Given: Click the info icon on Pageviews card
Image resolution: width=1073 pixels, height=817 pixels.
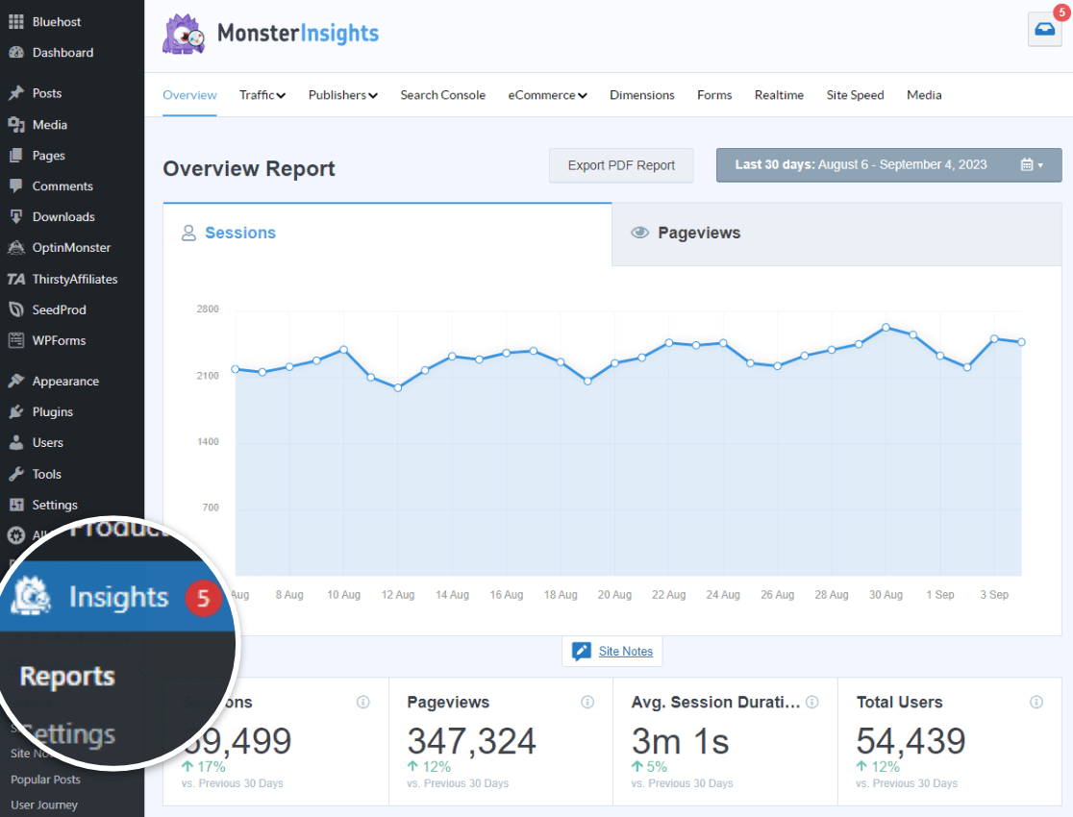Looking at the screenshot, I should pyautogui.click(x=586, y=702).
